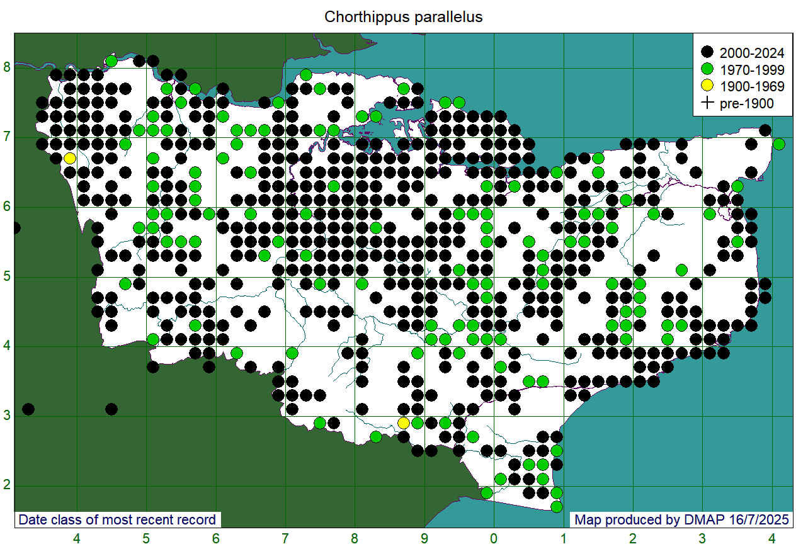Select the 1970-1999 legend label
Viewport: 808px width, 549px height.
point(752,69)
